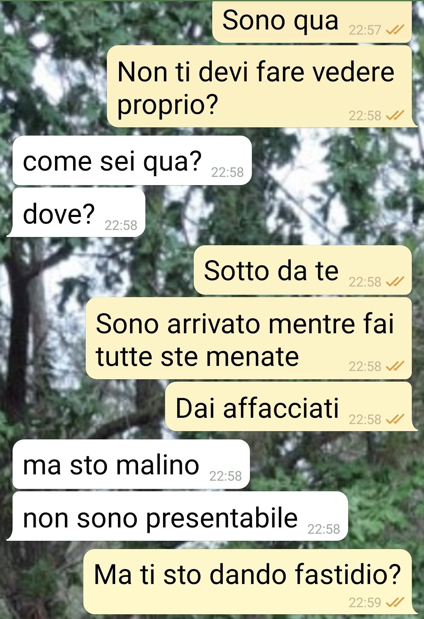Tap the 'Ma ti sto dando fastidio?' bubble
This screenshot has height=619, width=424.
pyautogui.click(x=250, y=581)
